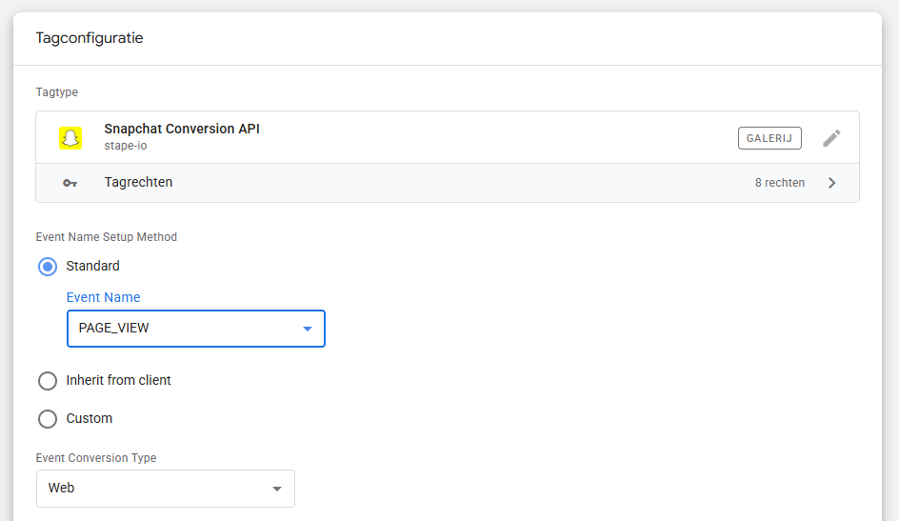Viewport: 899px width, 521px height.
Task: Select the Standard radio button
Action: 48,267
